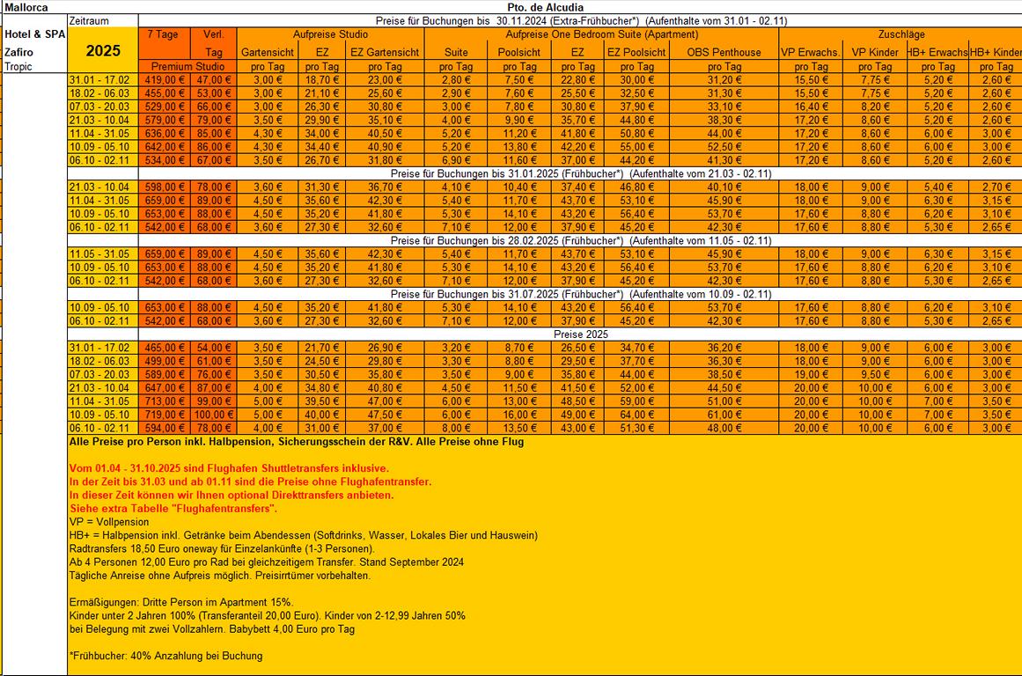The height and width of the screenshot is (676, 1022).
Task: Click the 100,00 € extension day cell
Action: [212, 414]
